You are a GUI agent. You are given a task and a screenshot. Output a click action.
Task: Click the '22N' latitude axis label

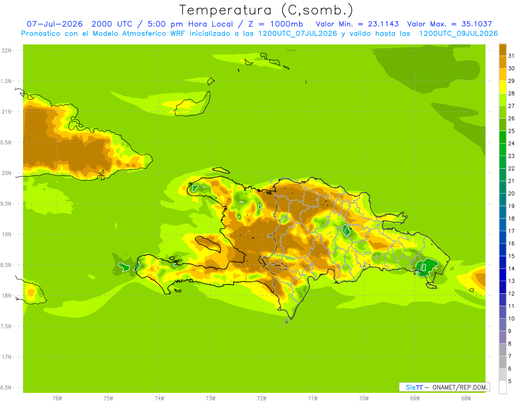click(x=6, y=51)
